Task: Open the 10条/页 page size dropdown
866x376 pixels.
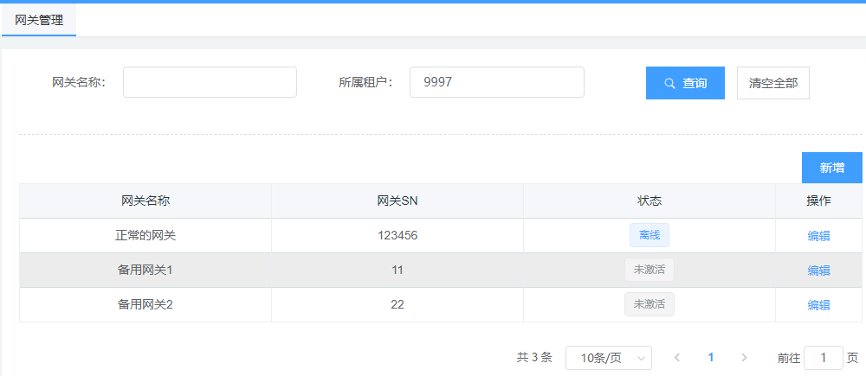Action: [x=608, y=358]
